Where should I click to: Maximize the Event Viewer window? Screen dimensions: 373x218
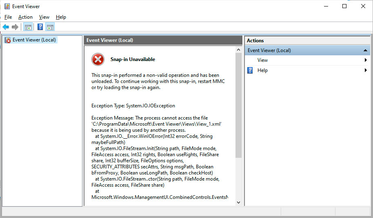(x=344, y=7)
